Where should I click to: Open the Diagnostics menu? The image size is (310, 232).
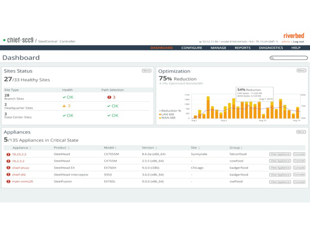coord(271,48)
